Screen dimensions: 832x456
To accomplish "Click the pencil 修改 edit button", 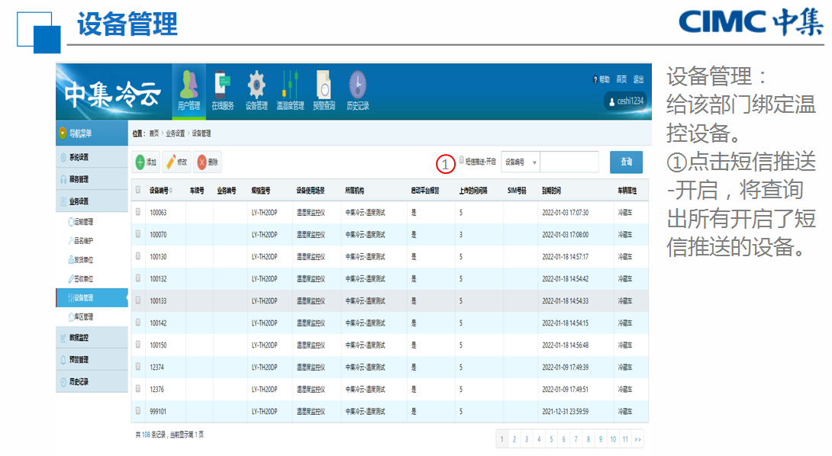I will coord(176,162).
